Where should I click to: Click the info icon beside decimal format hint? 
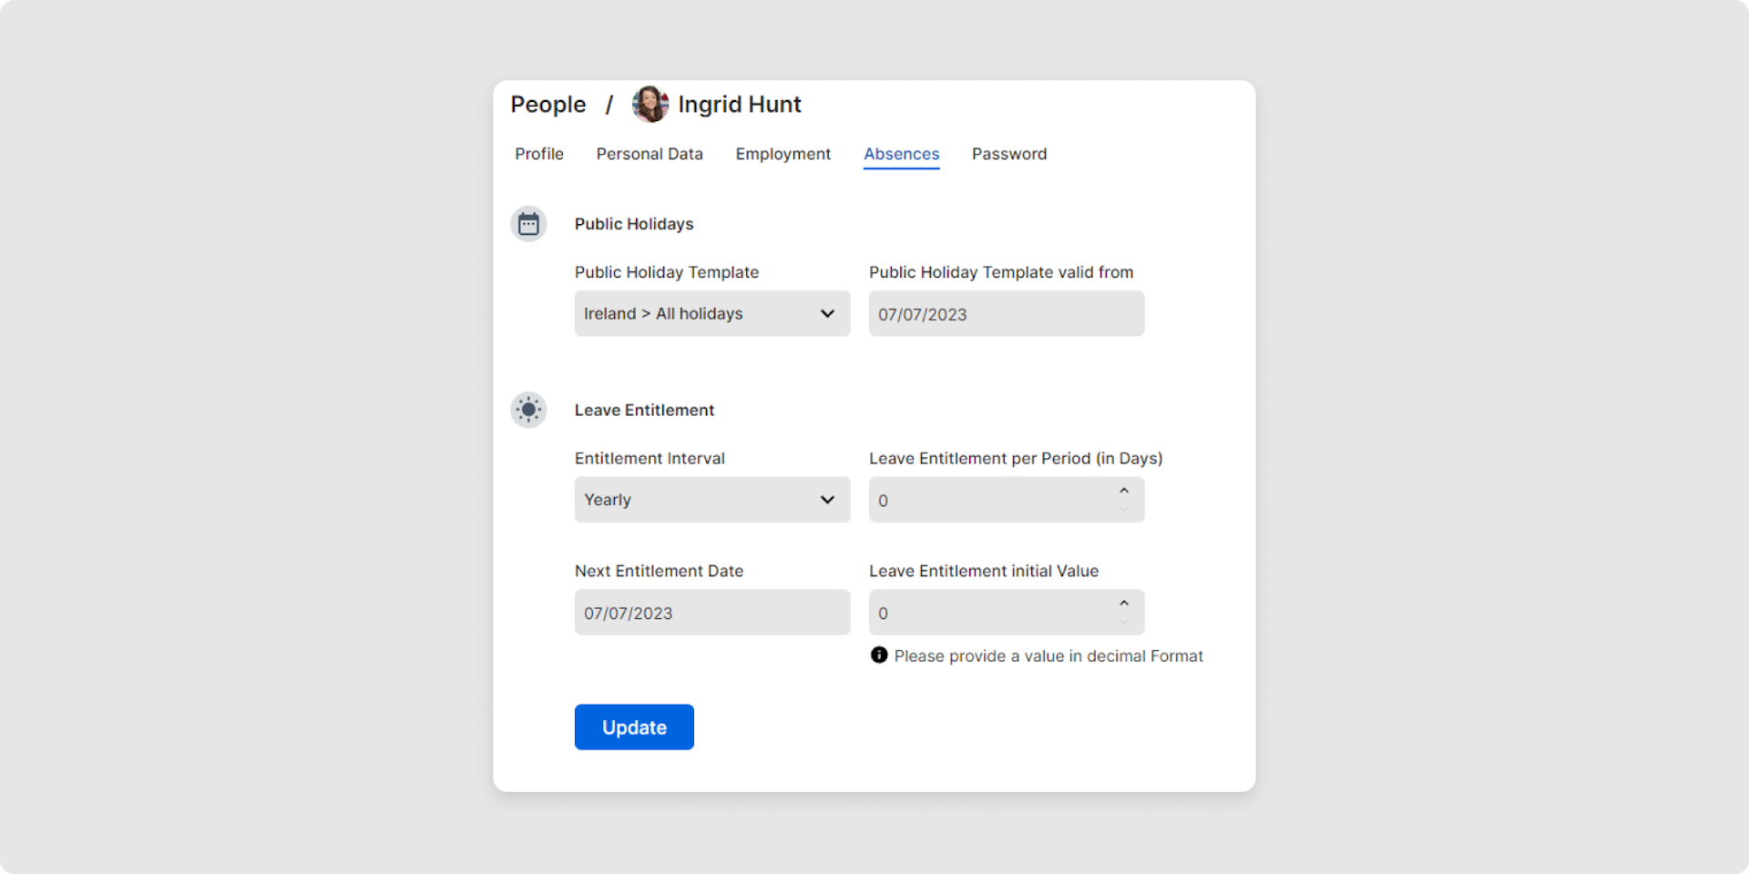[x=879, y=655]
